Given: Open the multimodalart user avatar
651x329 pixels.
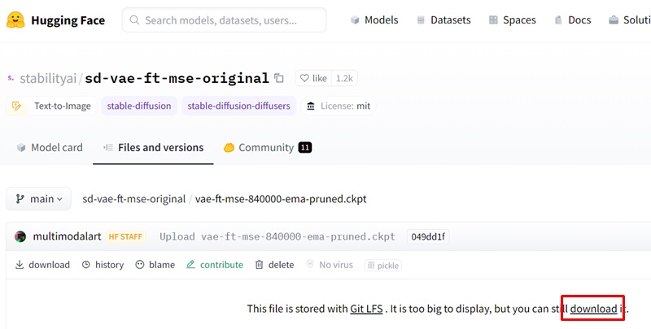Looking at the screenshot, I should coord(20,236).
